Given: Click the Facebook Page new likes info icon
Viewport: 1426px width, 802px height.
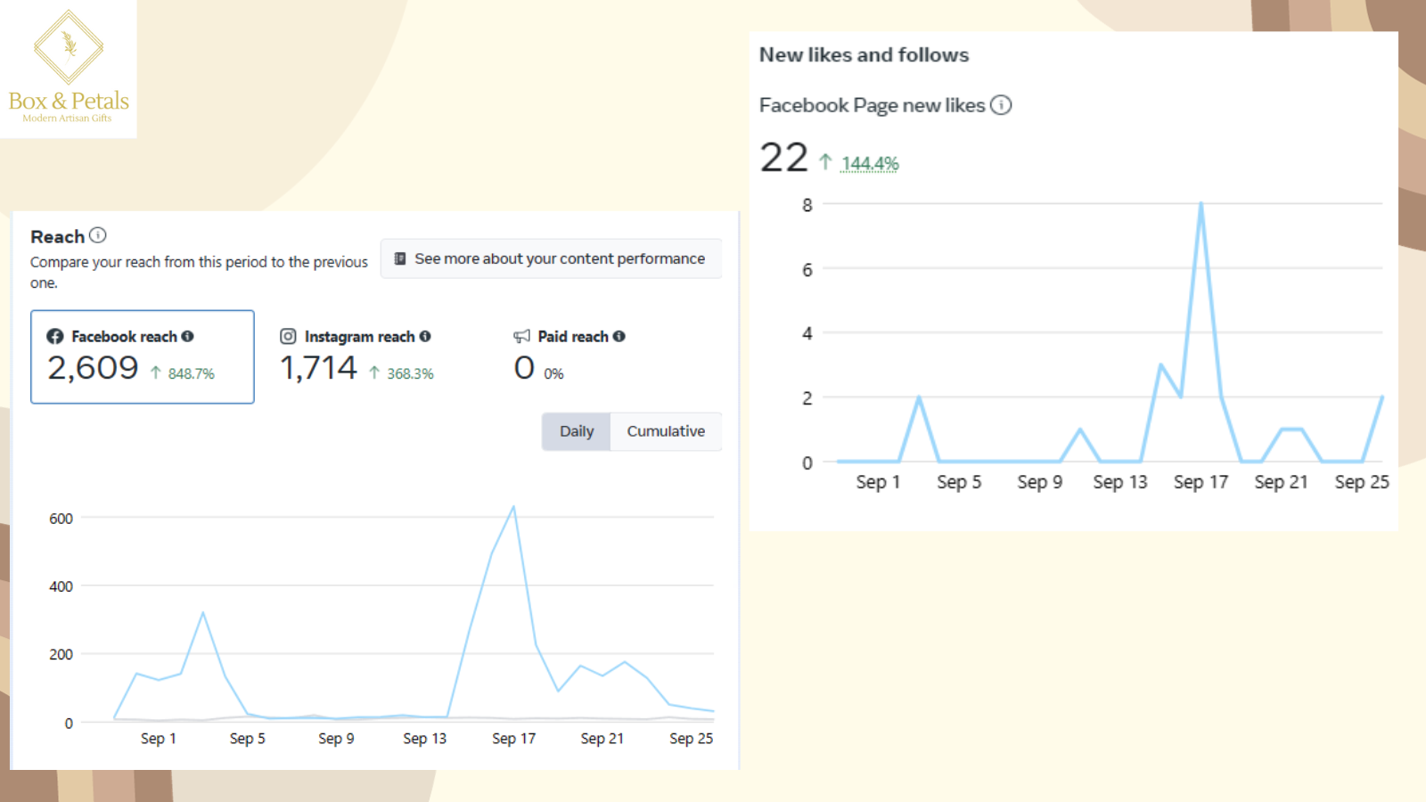Looking at the screenshot, I should tap(1002, 105).
